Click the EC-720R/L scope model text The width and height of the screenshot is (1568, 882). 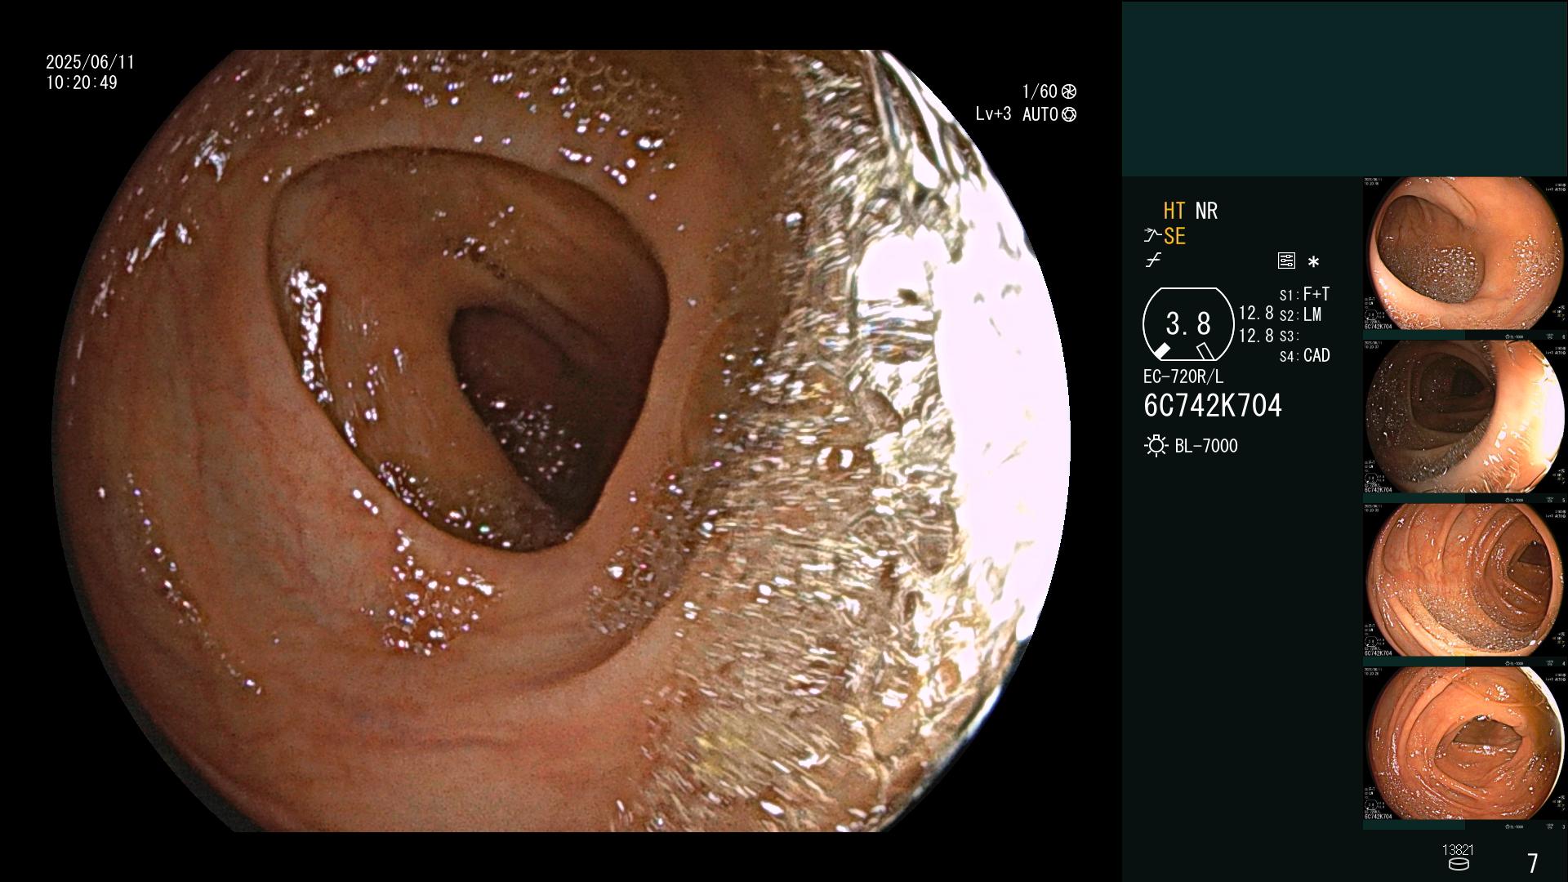point(1183,376)
